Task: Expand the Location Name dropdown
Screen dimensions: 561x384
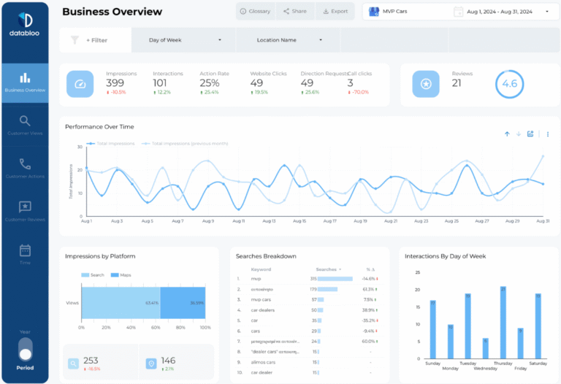Action: [x=288, y=40]
